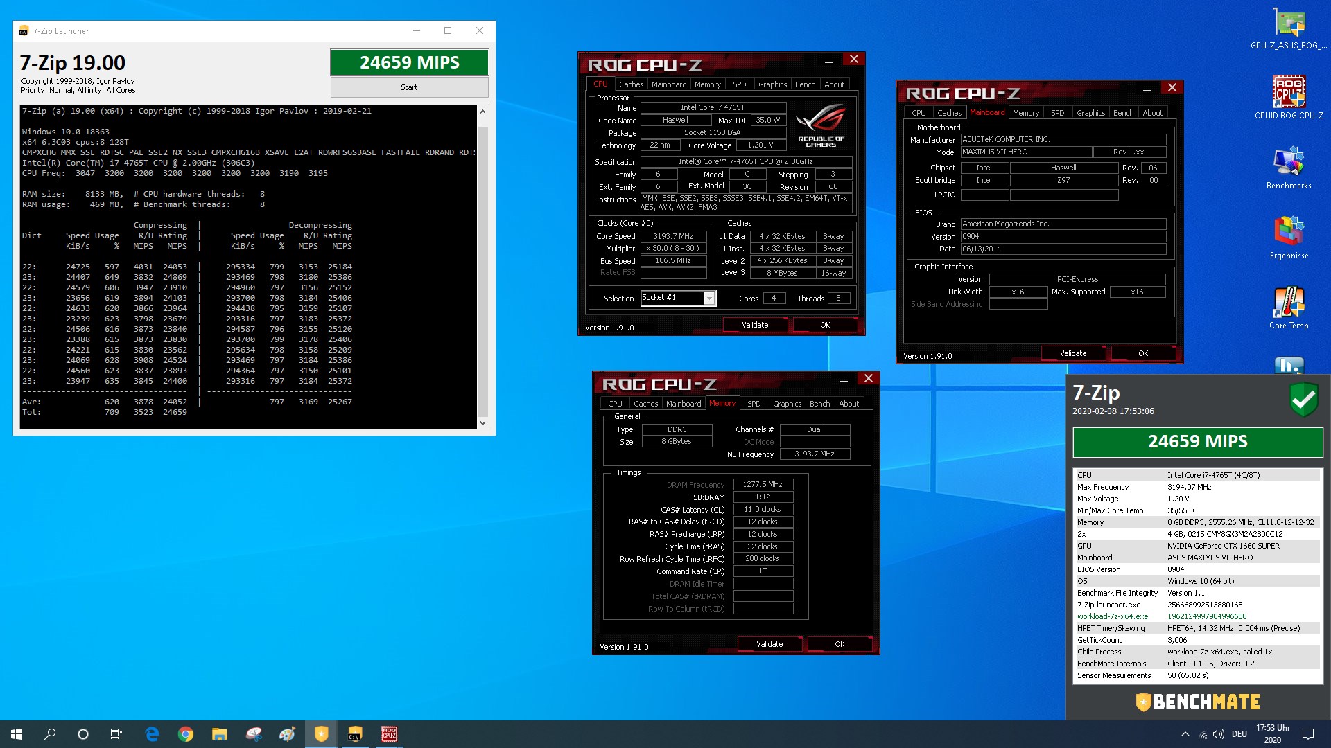Click scroll-up arrow in 7-Zip console
The height and width of the screenshot is (748, 1331).
tap(482, 112)
